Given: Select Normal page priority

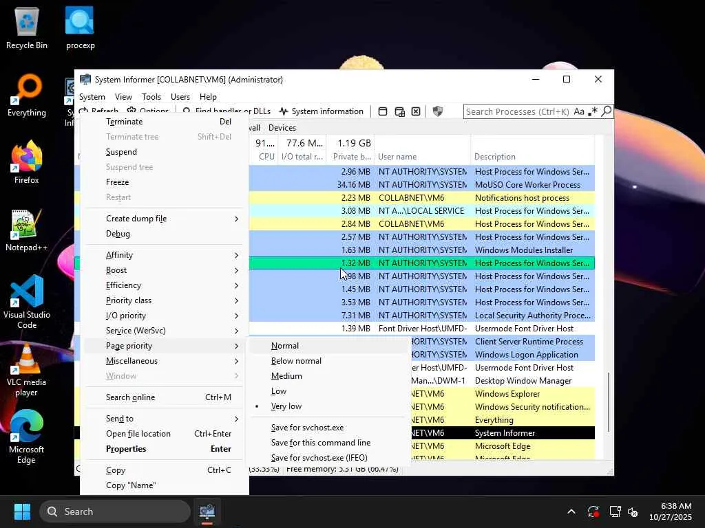Looking at the screenshot, I should coord(329,346).
